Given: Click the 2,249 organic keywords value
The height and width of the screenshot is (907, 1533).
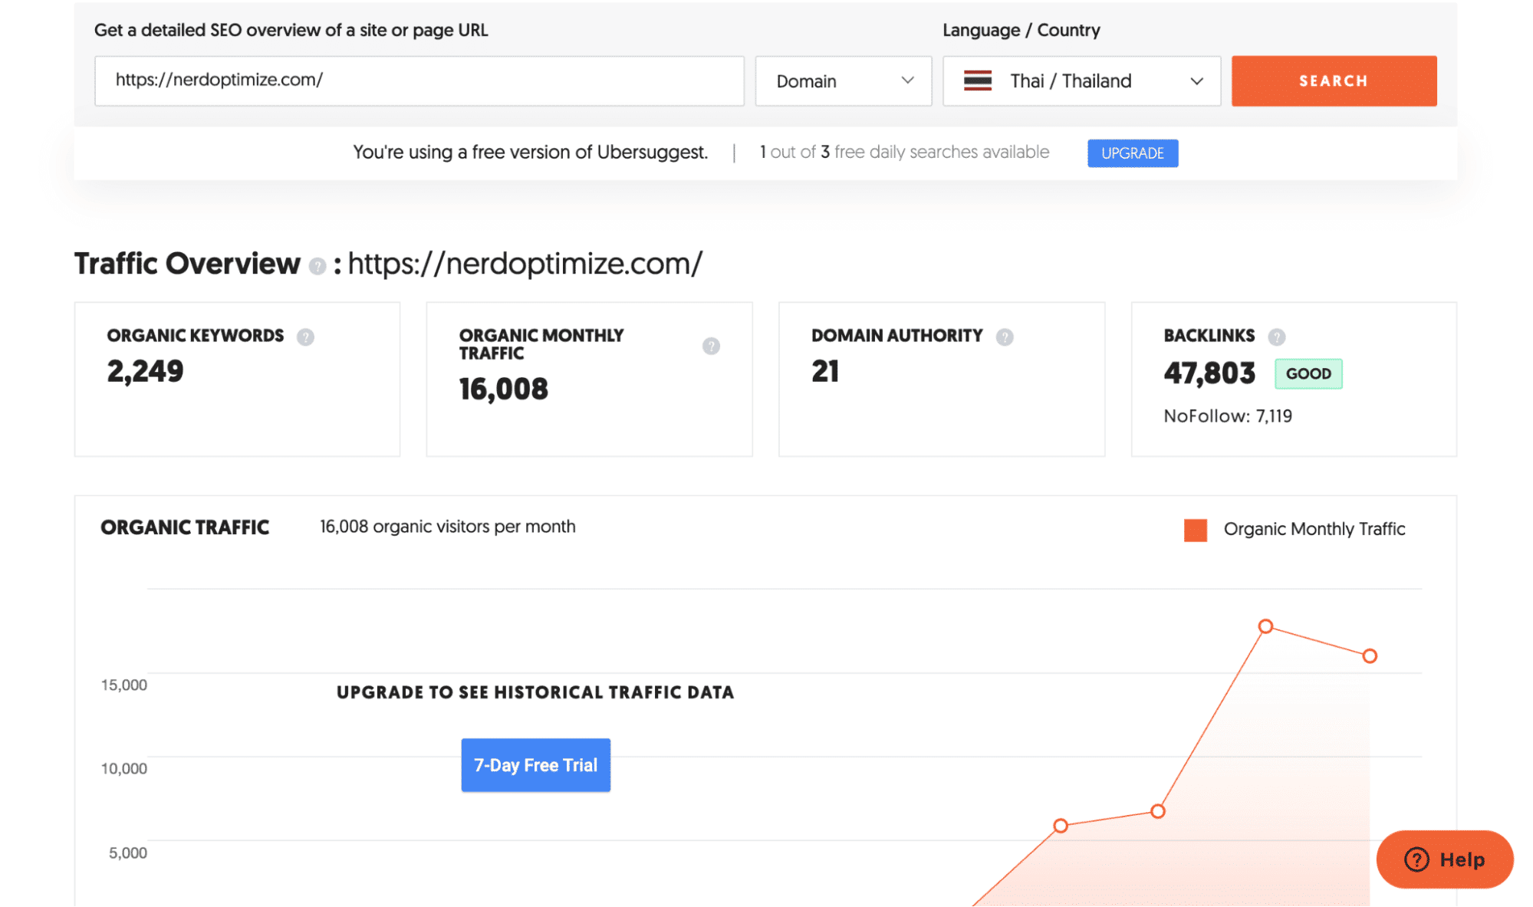Looking at the screenshot, I should (146, 371).
